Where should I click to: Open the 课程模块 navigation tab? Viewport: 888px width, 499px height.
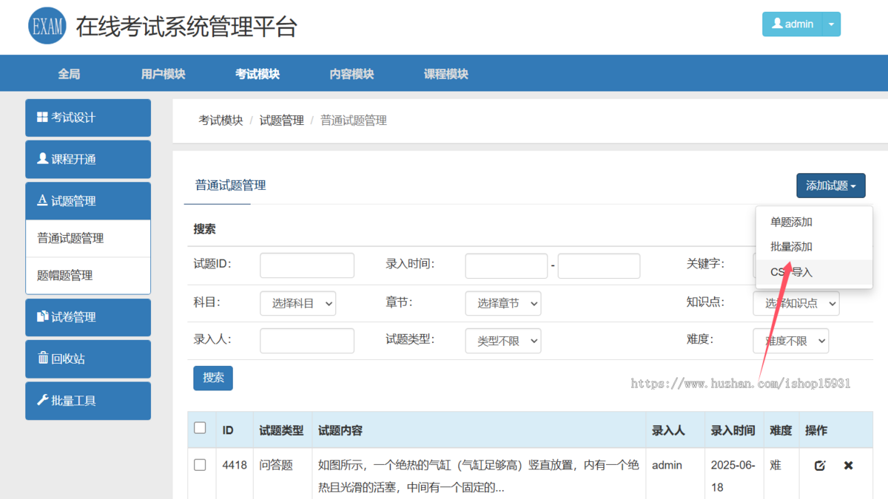[x=446, y=74]
